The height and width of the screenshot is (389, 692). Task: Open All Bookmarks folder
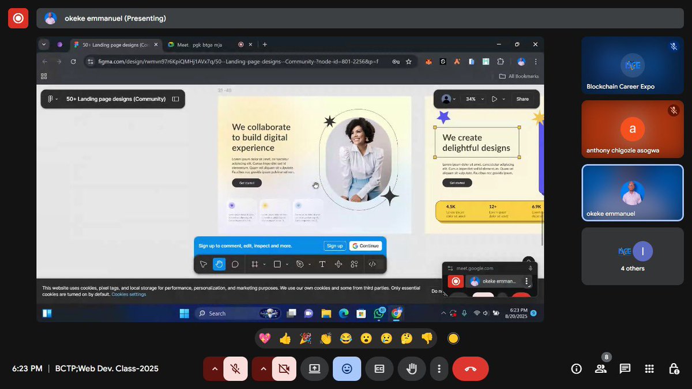click(x=519, y=76)
